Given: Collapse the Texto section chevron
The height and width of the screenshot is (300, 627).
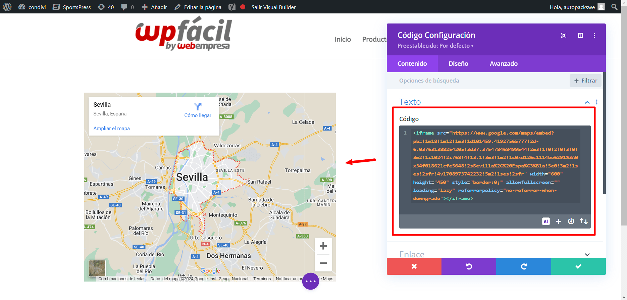Looking at the screenshot, I should [587, 102].
